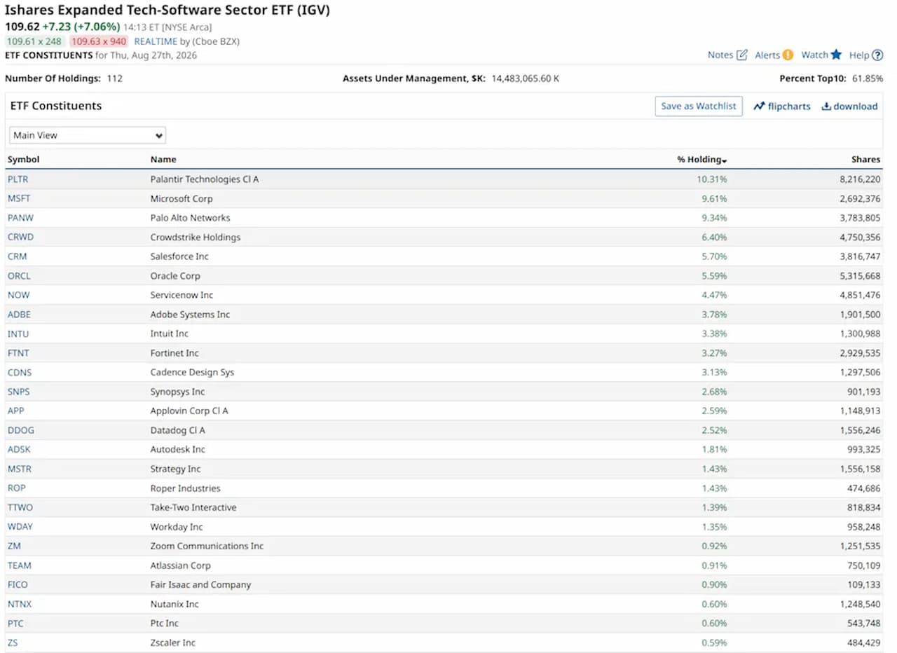Click the flipcharts chart-line icon

[x=759, y=106]
